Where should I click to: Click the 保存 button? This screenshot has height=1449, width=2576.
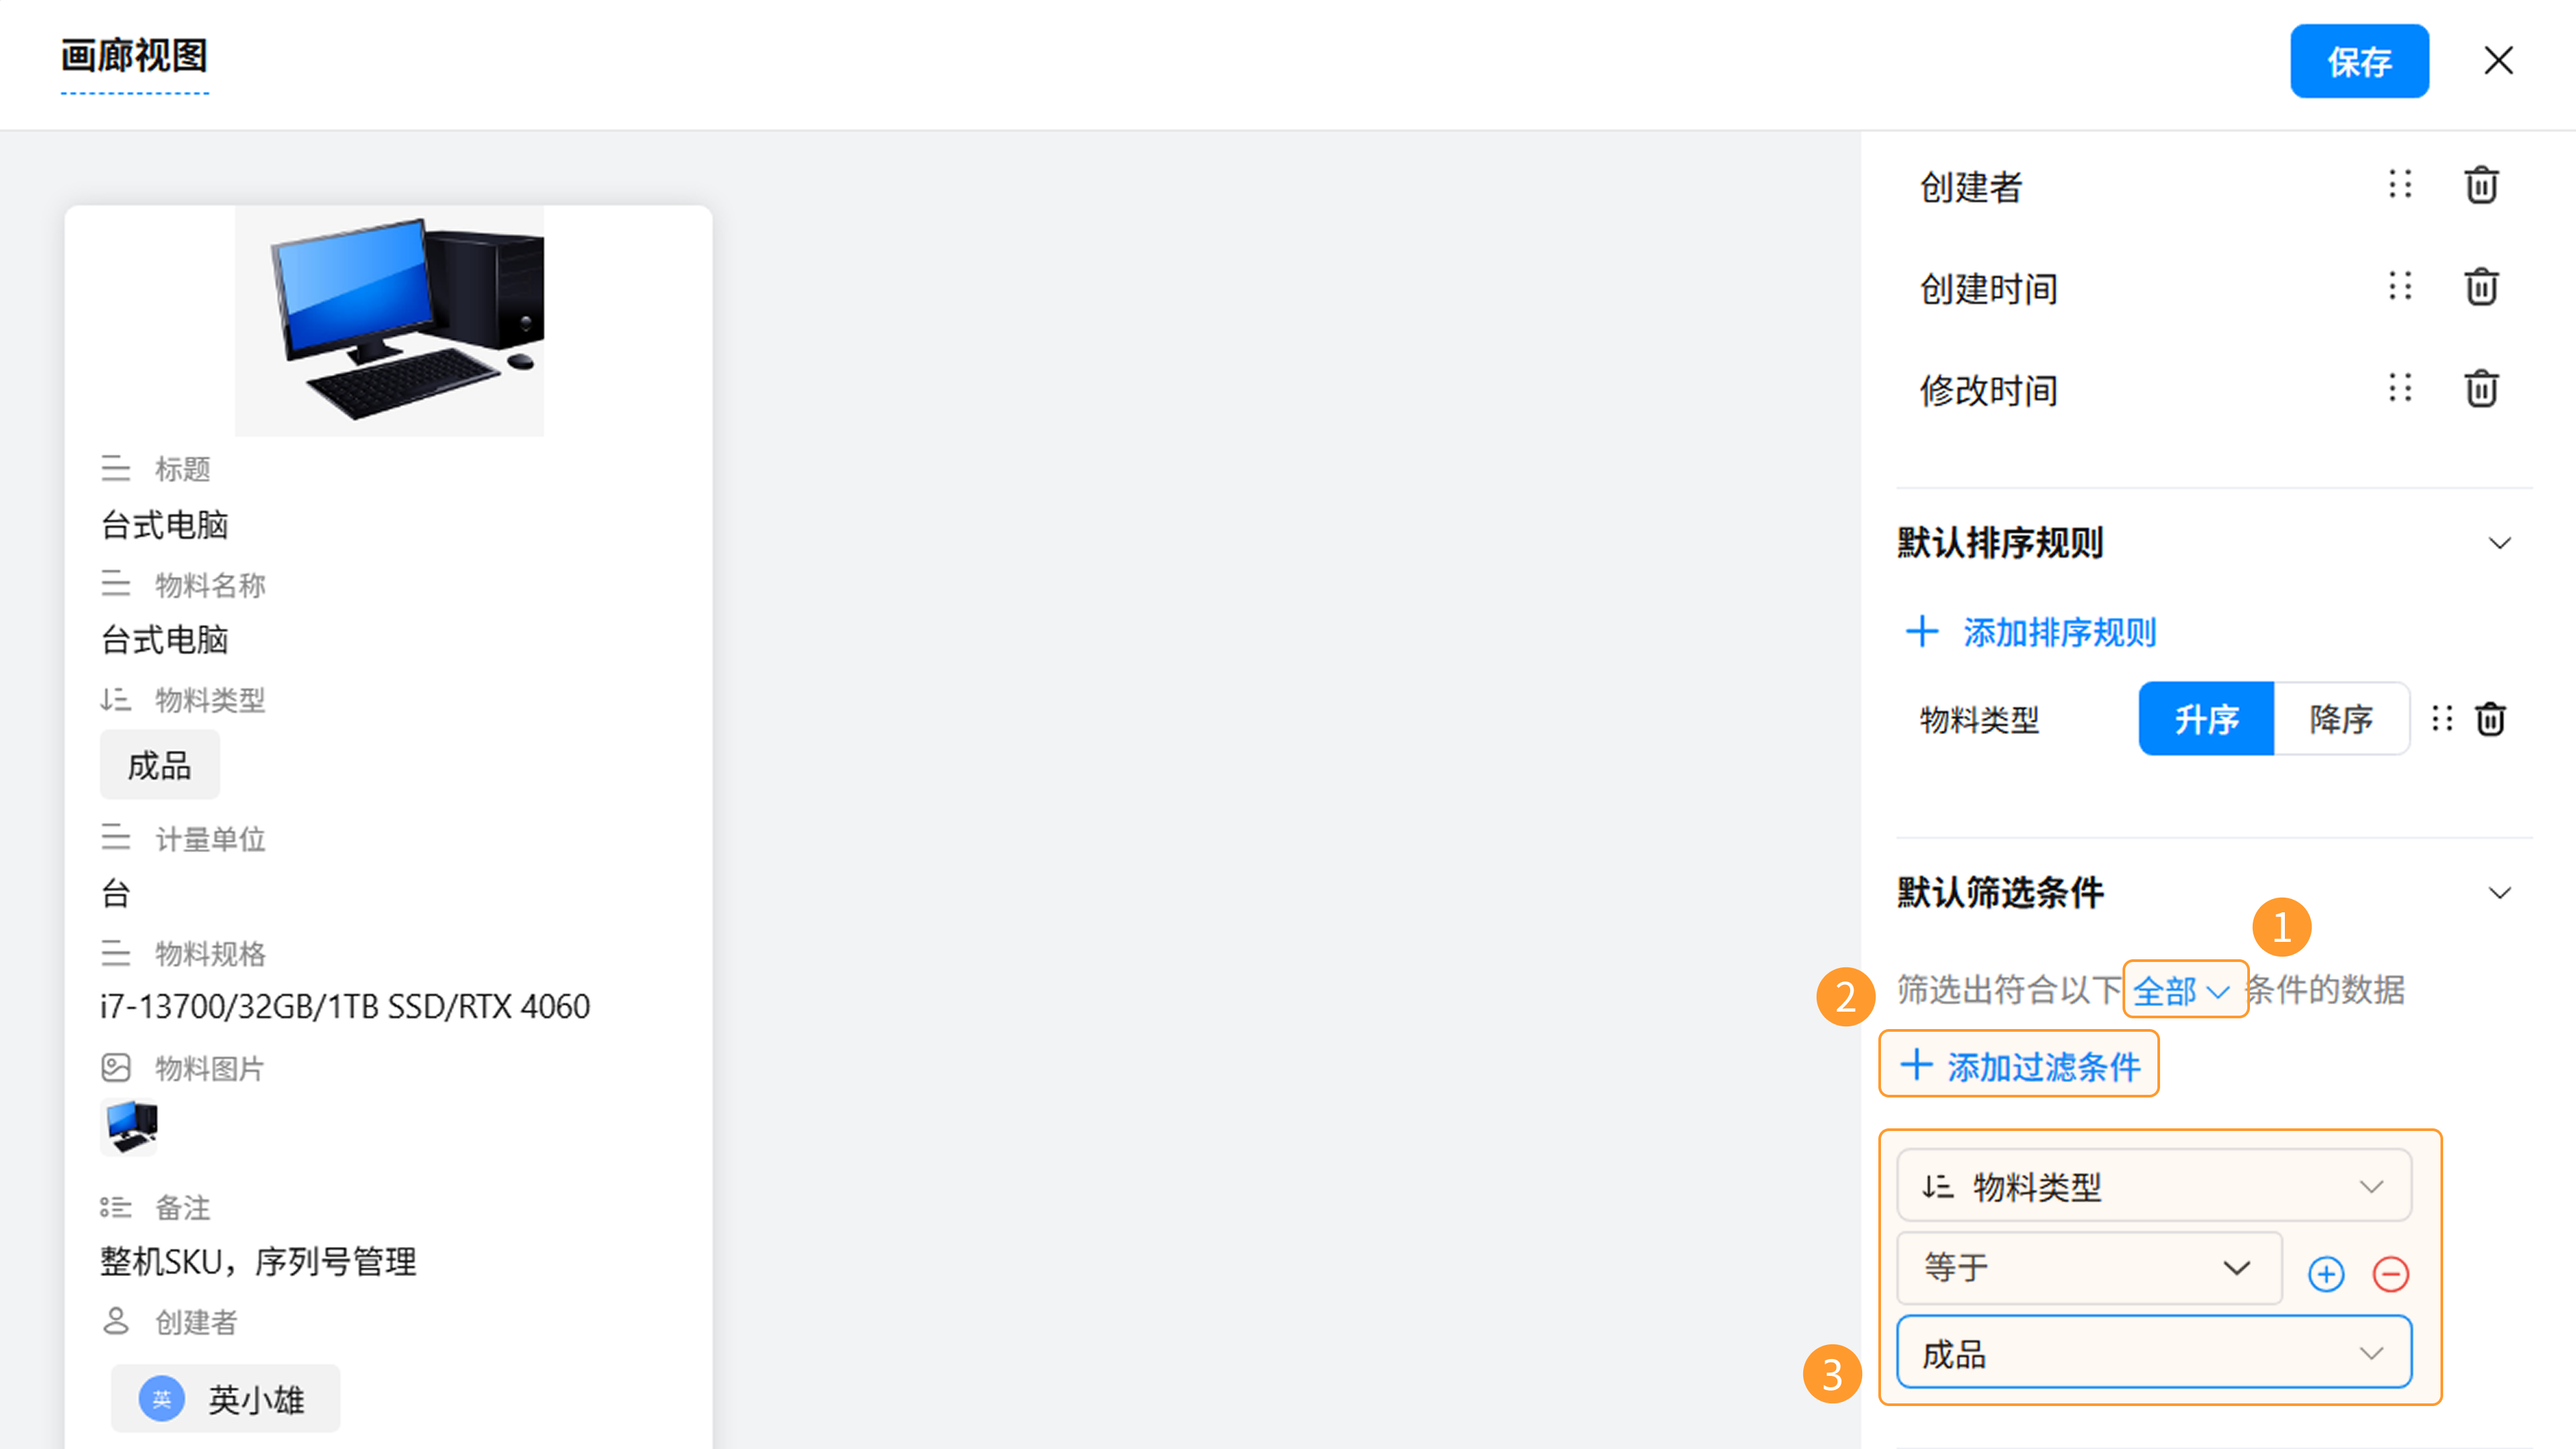[x=2359, y=62]
